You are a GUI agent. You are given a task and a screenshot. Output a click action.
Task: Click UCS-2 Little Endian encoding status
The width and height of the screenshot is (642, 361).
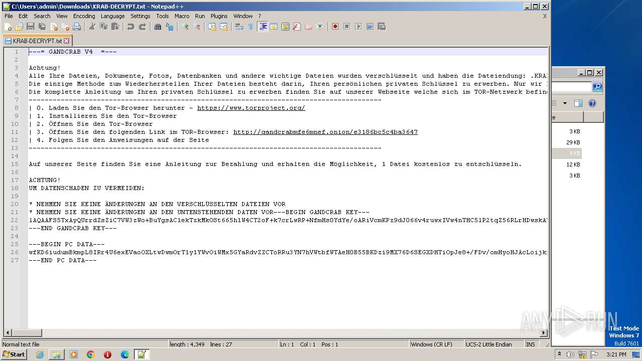494,344
